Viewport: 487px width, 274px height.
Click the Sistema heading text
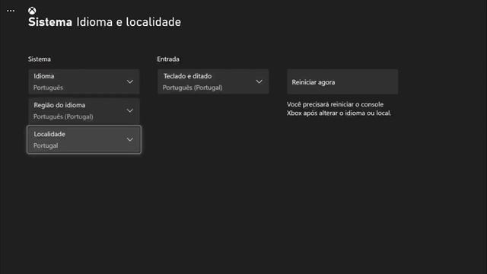[x=50, y=22]
